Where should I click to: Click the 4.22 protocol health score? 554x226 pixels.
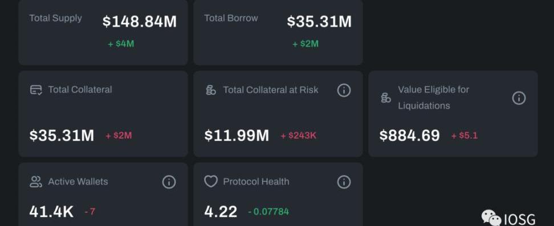tap(221, 212)
